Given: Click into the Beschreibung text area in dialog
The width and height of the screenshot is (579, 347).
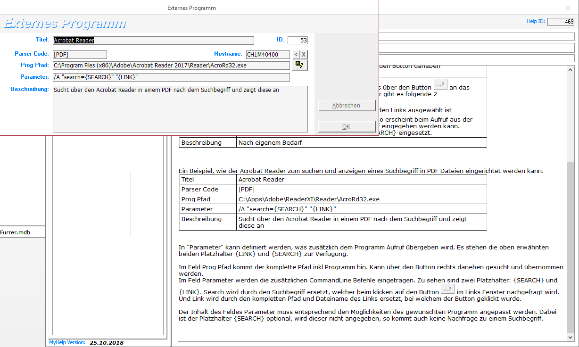Looking at the screenshot, I should [180, 109].
